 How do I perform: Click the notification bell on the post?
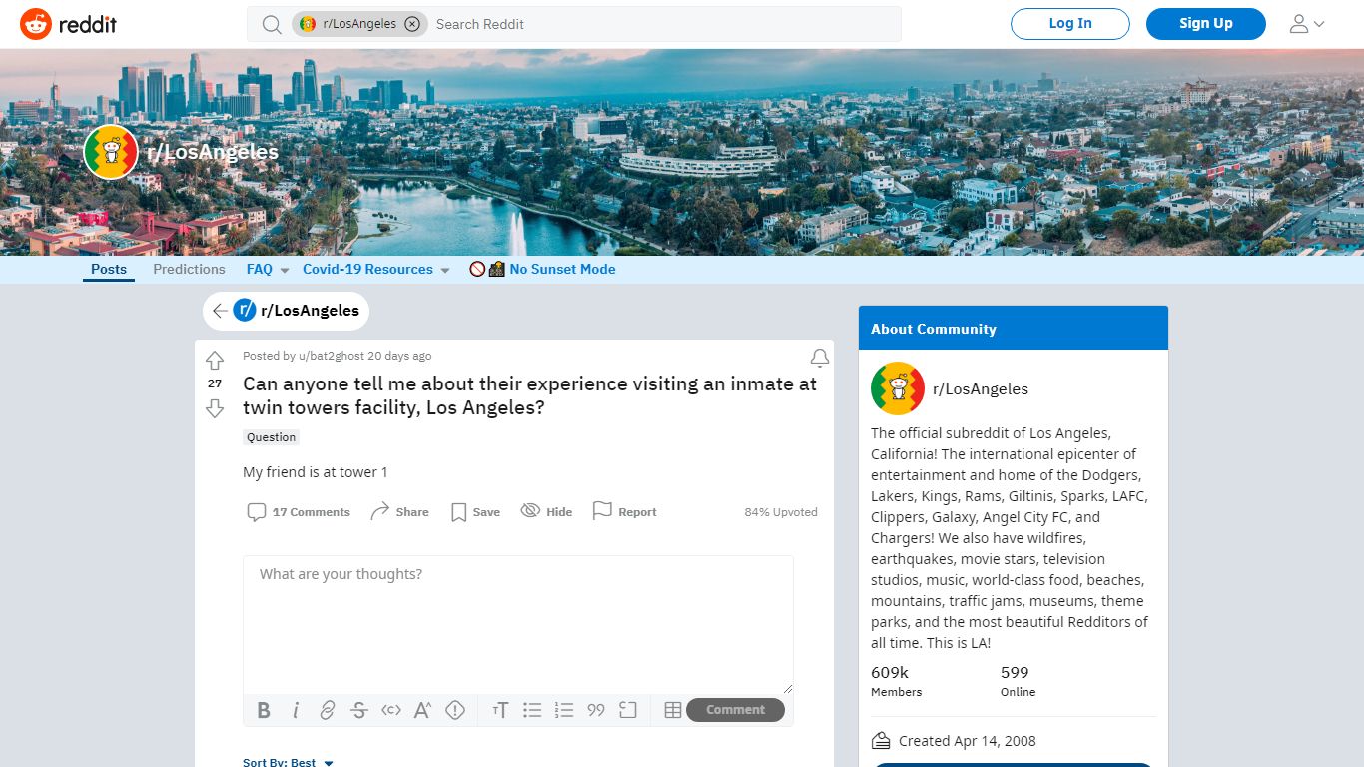pyautogui.click(x=819, y=358)
